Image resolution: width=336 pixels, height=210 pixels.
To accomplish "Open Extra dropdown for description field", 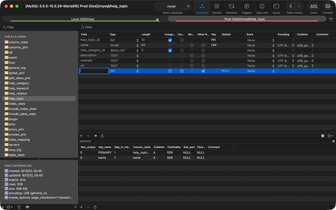I will click(273, 56).
